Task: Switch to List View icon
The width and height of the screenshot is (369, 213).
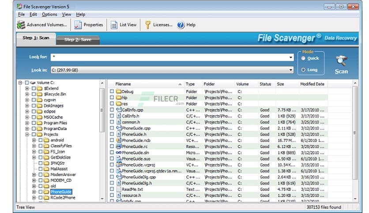Action: coord(114,25)
